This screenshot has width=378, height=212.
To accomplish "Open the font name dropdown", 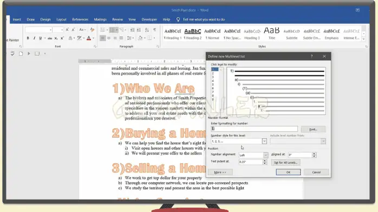I will [x=50, y=30].
